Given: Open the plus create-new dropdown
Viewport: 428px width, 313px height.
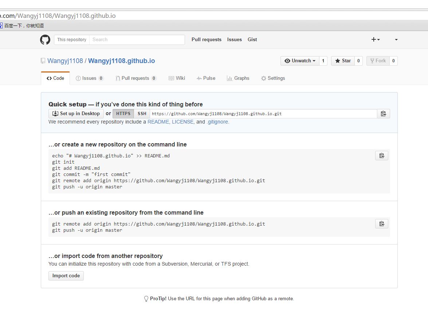Looking at the screenshot, I should tap(376, 40).
